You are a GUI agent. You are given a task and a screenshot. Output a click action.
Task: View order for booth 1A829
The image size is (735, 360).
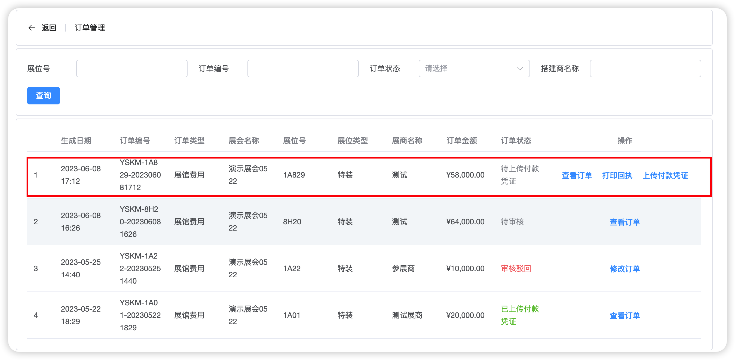pyautogui.click(x=577, y=175)
